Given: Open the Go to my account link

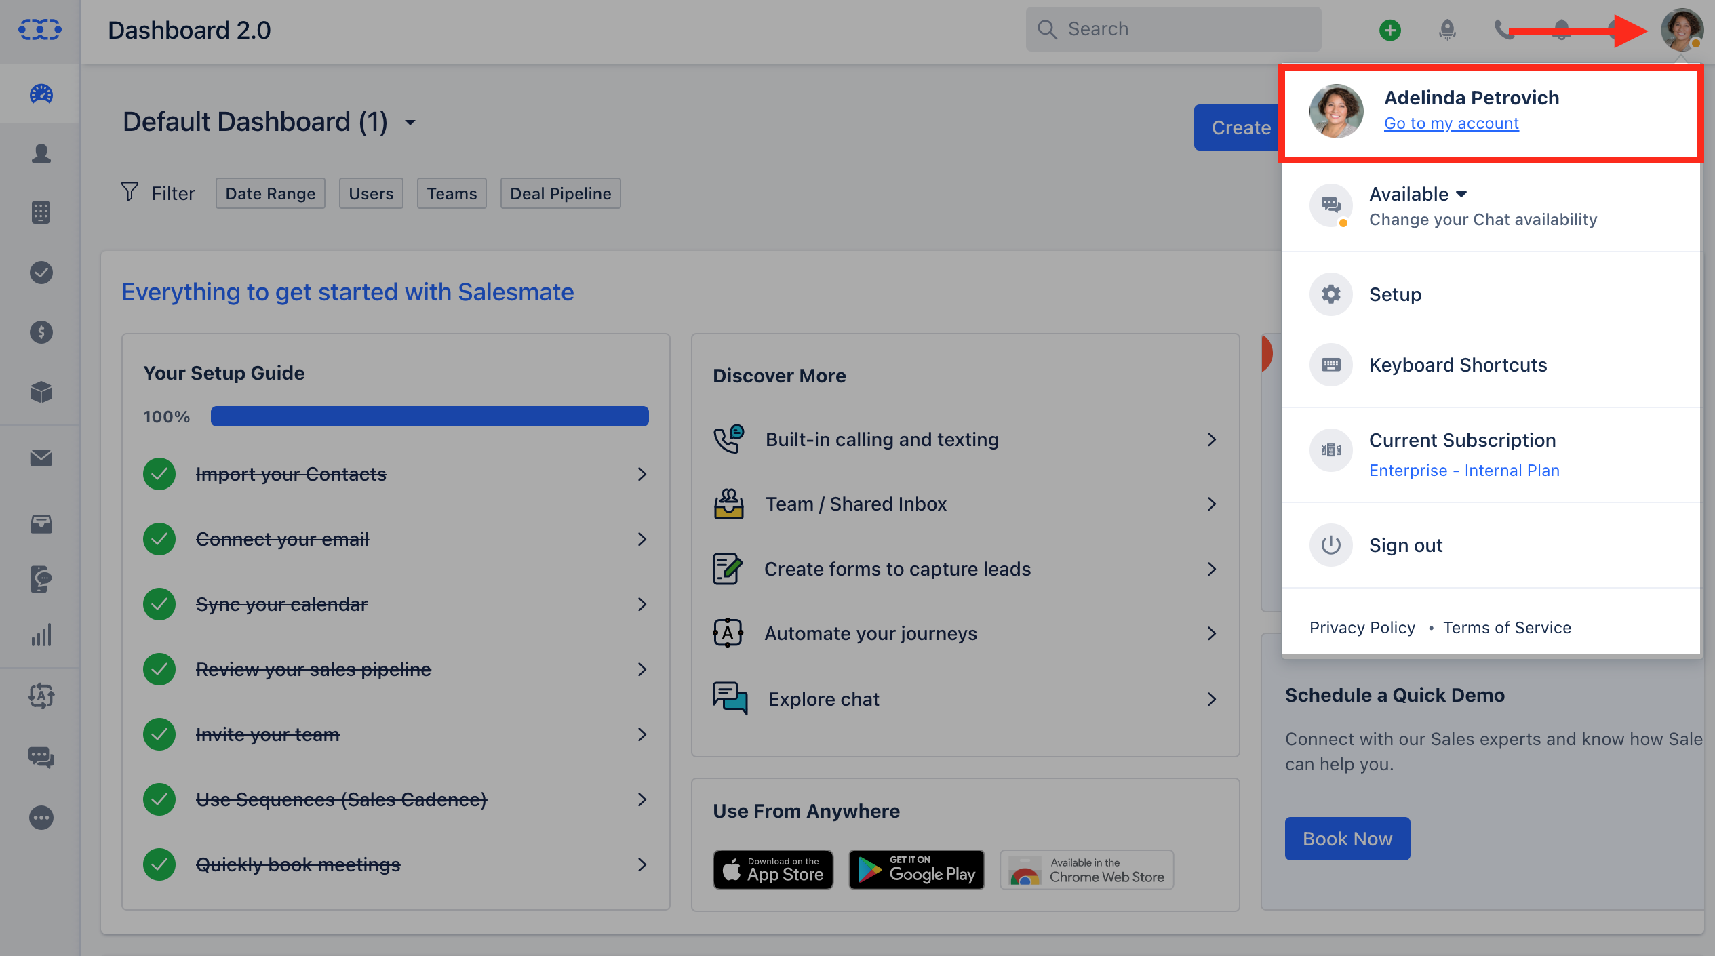Looking at the screenshot, I should click(1451, 123).
